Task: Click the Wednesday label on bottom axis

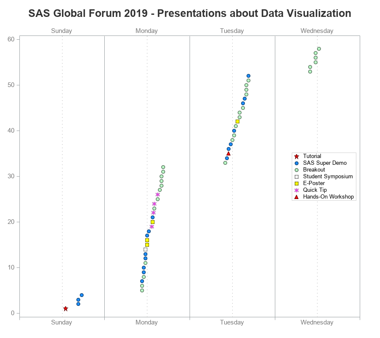Action: (317, 322)
